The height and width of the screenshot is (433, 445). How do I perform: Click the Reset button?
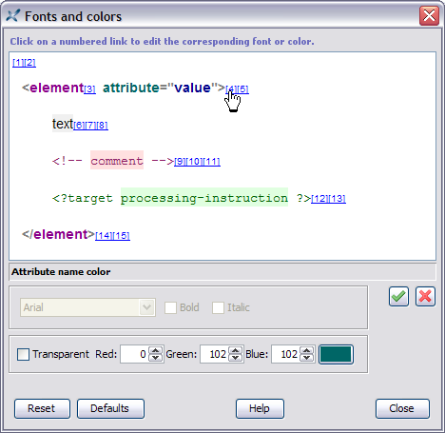click(42, 408)
